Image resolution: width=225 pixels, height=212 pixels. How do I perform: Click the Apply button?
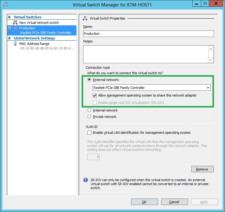(204, 202)
